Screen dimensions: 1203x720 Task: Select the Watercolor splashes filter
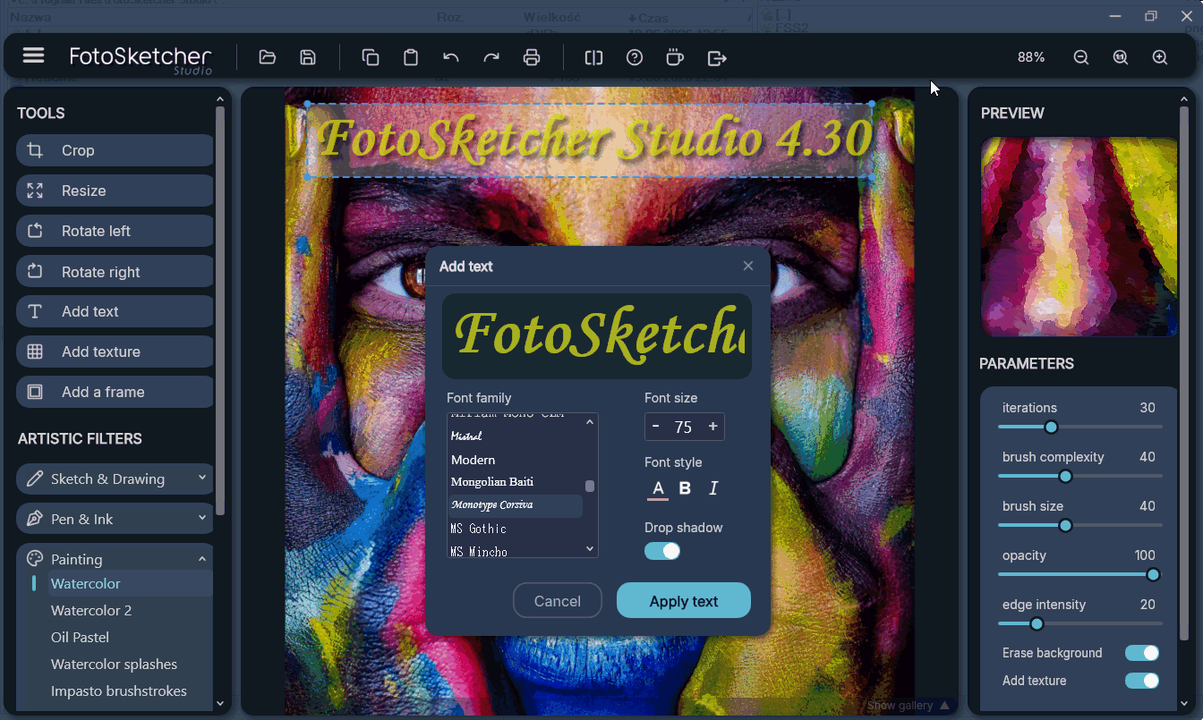(x=114, y=664)
